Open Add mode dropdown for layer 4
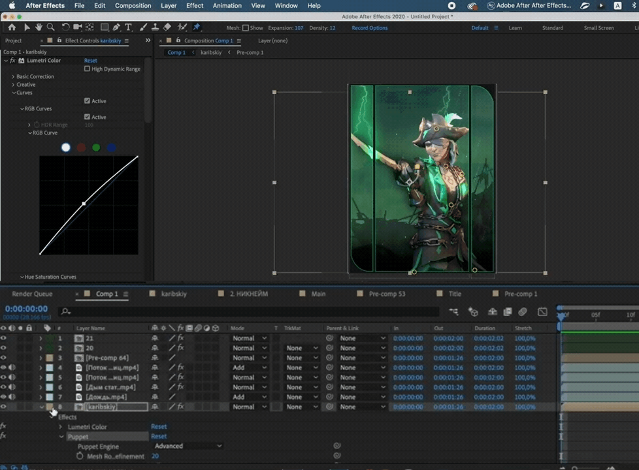Screen dimensions: 639x470 tap(250, 368)
